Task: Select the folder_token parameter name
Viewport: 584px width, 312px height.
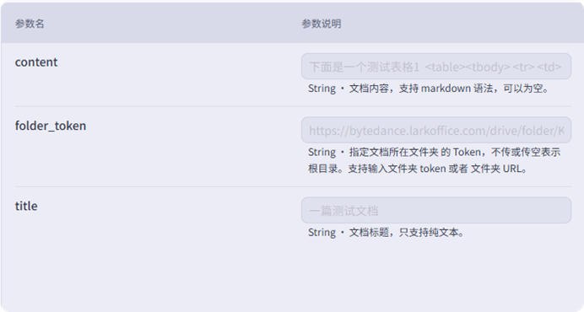Action: click(51, 126)
